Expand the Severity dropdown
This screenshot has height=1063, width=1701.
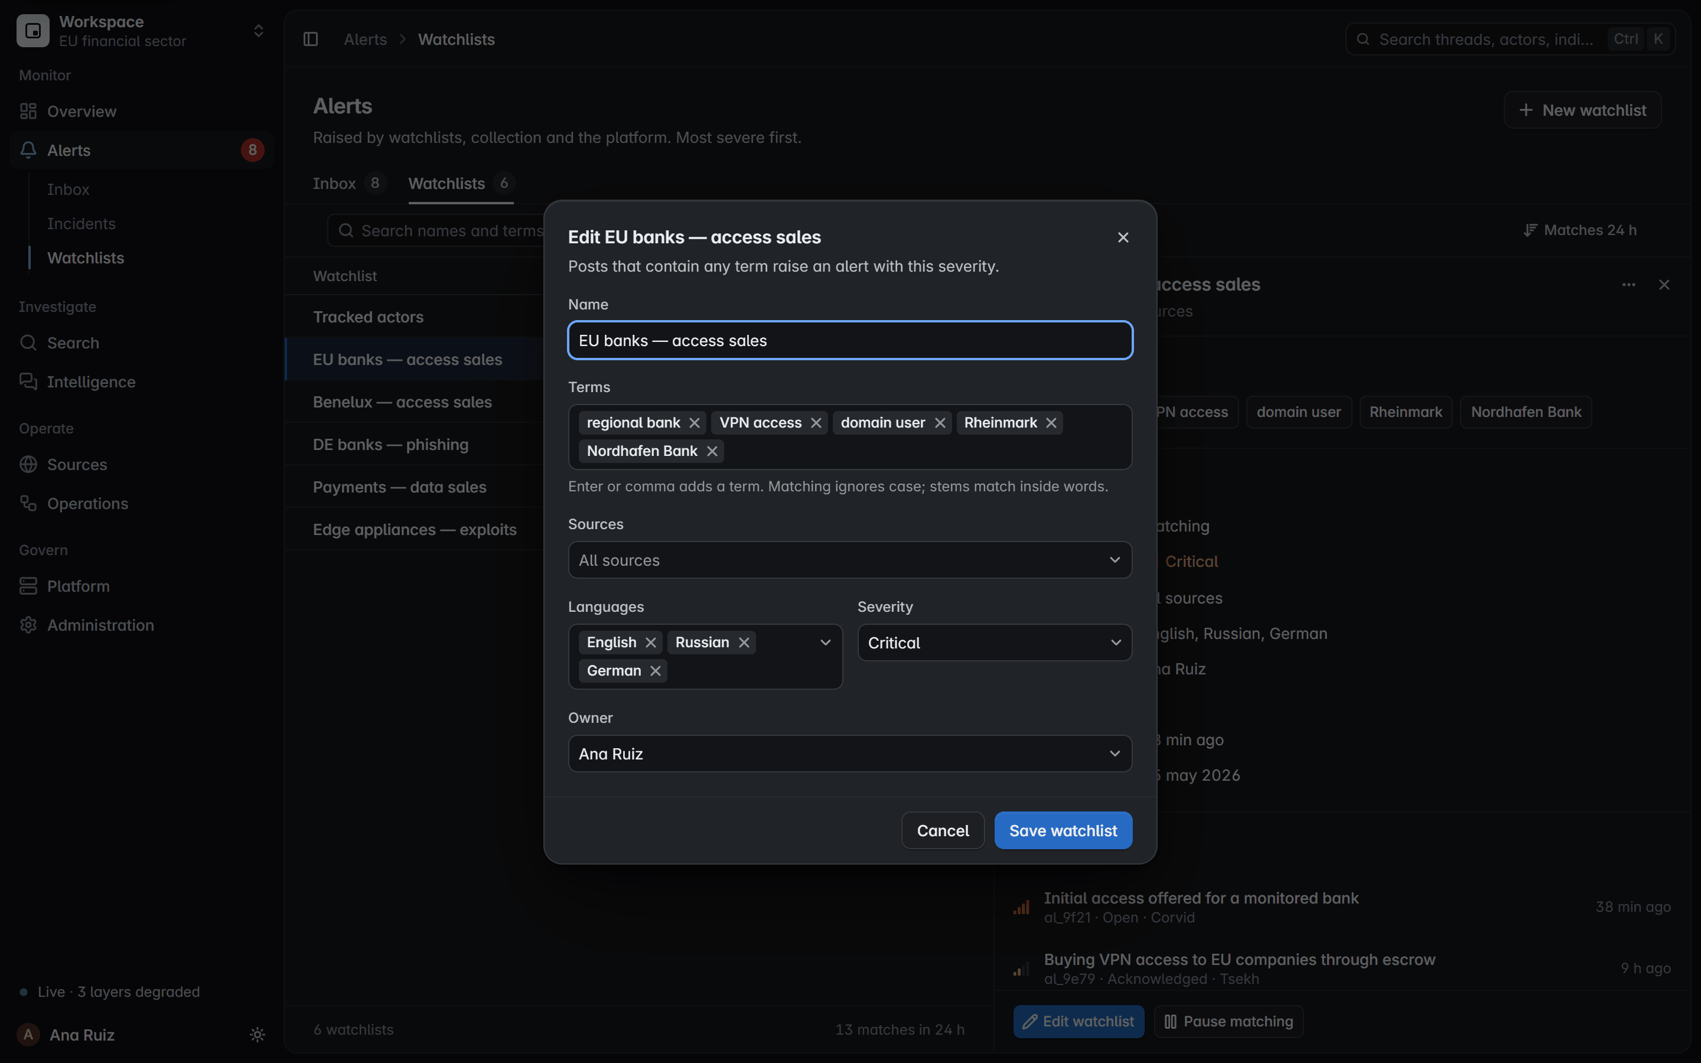click(995, 643)
